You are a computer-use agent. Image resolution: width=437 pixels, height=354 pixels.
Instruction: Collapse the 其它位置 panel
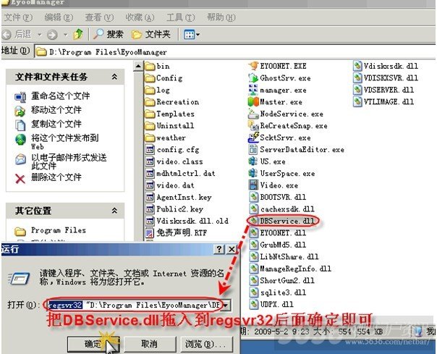tap(114, 211)
